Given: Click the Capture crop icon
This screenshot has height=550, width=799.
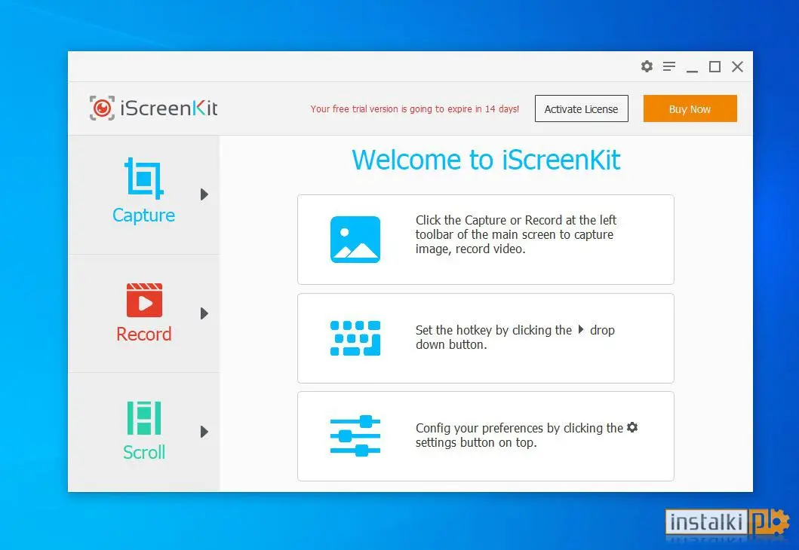Looking at the screenshot, I should pos(144,178).
